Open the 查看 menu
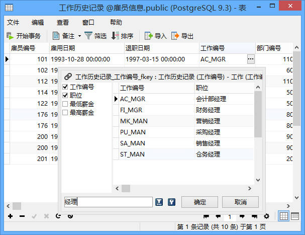The width and height of the screenshot is (305, 235). point(63,23)
